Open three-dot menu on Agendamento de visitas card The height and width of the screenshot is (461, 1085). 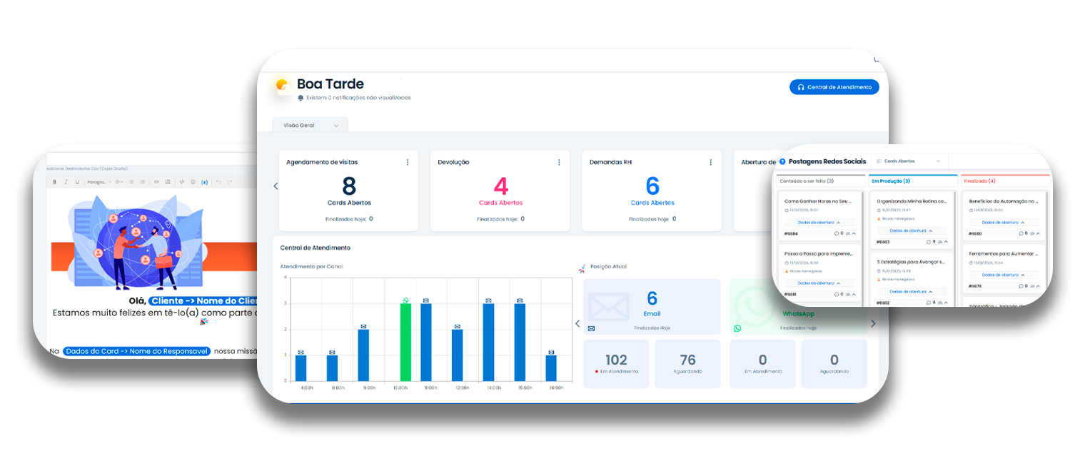(408, 162)
